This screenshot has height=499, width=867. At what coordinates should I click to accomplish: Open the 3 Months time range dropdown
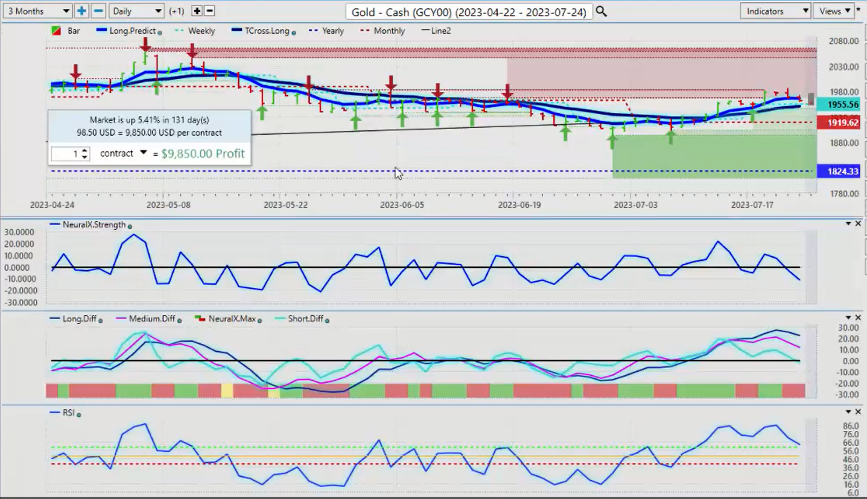pos(37,11)
